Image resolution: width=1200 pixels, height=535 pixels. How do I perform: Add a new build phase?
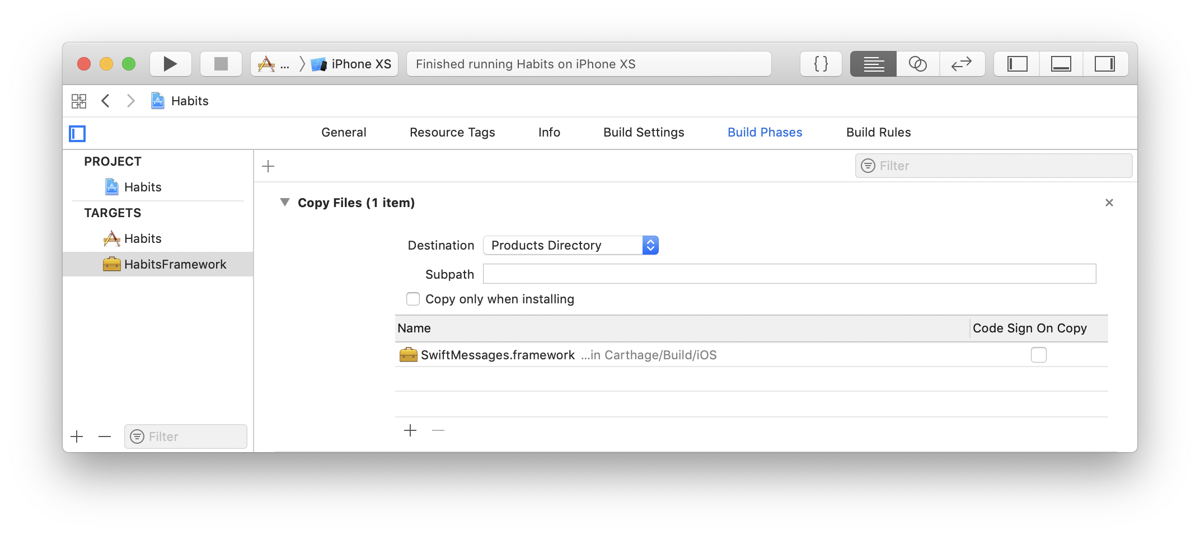coord(268,166)
